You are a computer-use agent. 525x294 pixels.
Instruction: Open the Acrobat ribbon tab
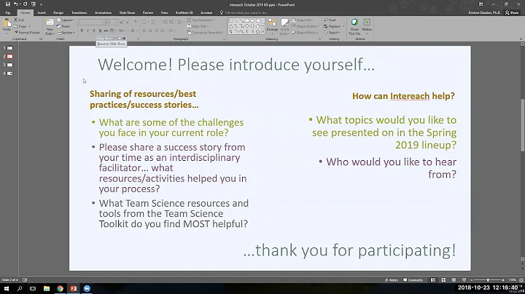click(x=206, y=12)
